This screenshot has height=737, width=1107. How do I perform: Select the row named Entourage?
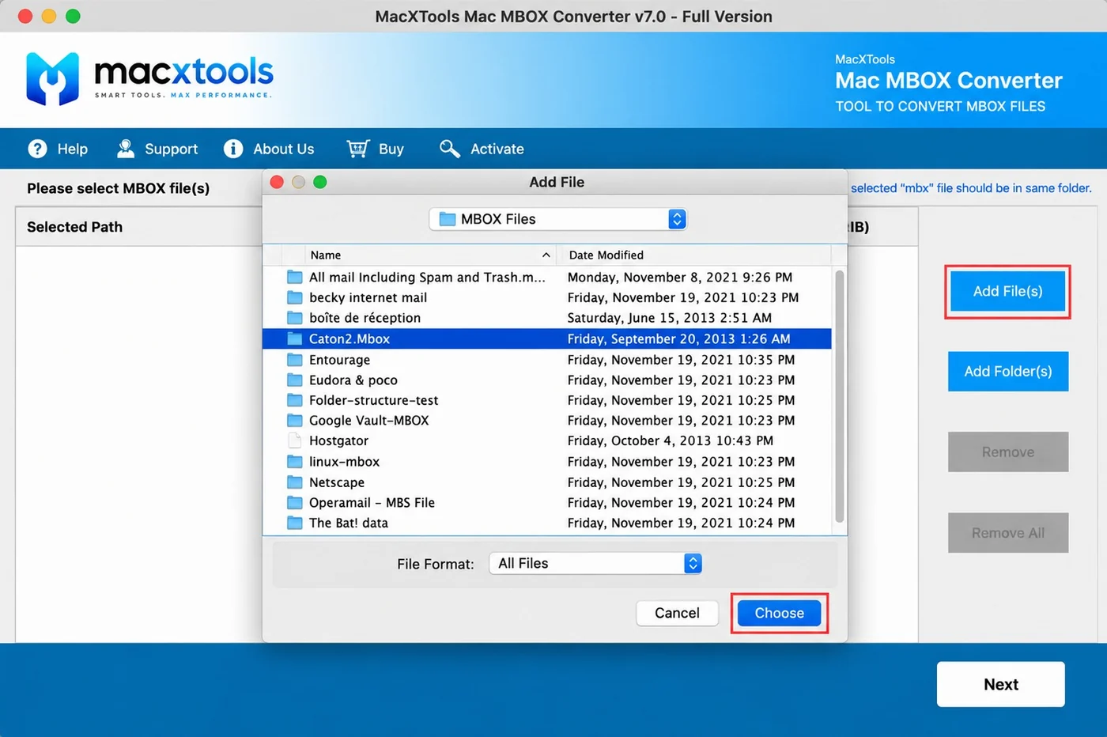pyautogui.click(x=547, y=360)
